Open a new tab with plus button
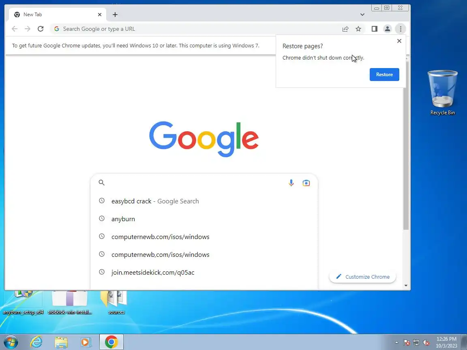The image size is (467, 350). 115,15
